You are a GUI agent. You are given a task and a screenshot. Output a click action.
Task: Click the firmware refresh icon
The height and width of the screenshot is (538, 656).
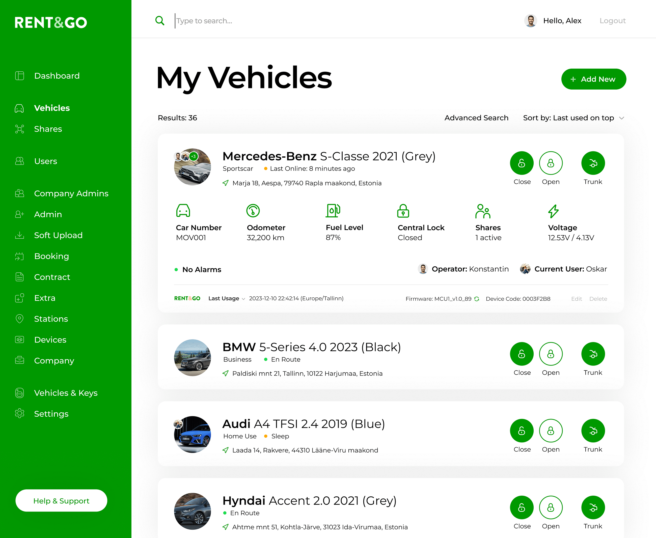click(477, 299)
